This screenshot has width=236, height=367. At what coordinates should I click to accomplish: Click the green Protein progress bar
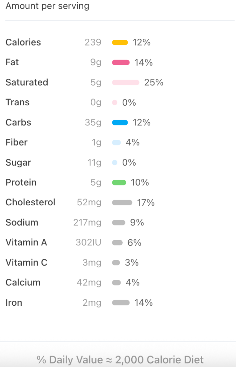119,182
